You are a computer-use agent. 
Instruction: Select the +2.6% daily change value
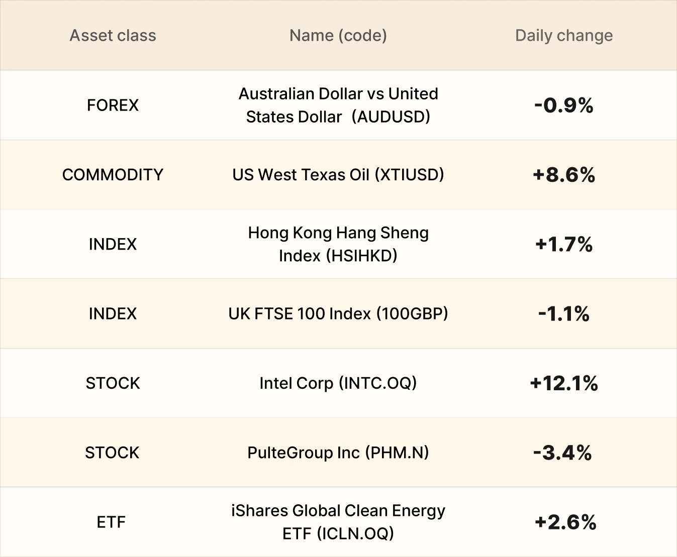click(x=565, y=522)
